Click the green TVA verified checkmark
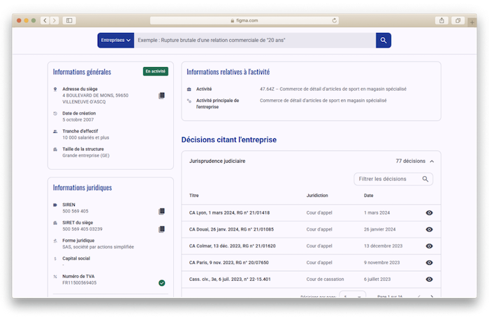The image size is (489, 320). click(x=161, y=283)
